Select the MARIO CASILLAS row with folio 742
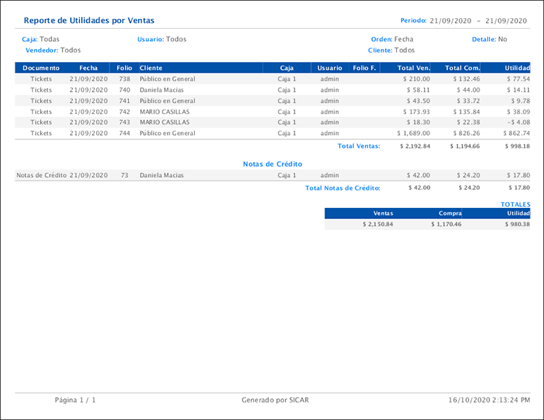 [x=165, y=112]
